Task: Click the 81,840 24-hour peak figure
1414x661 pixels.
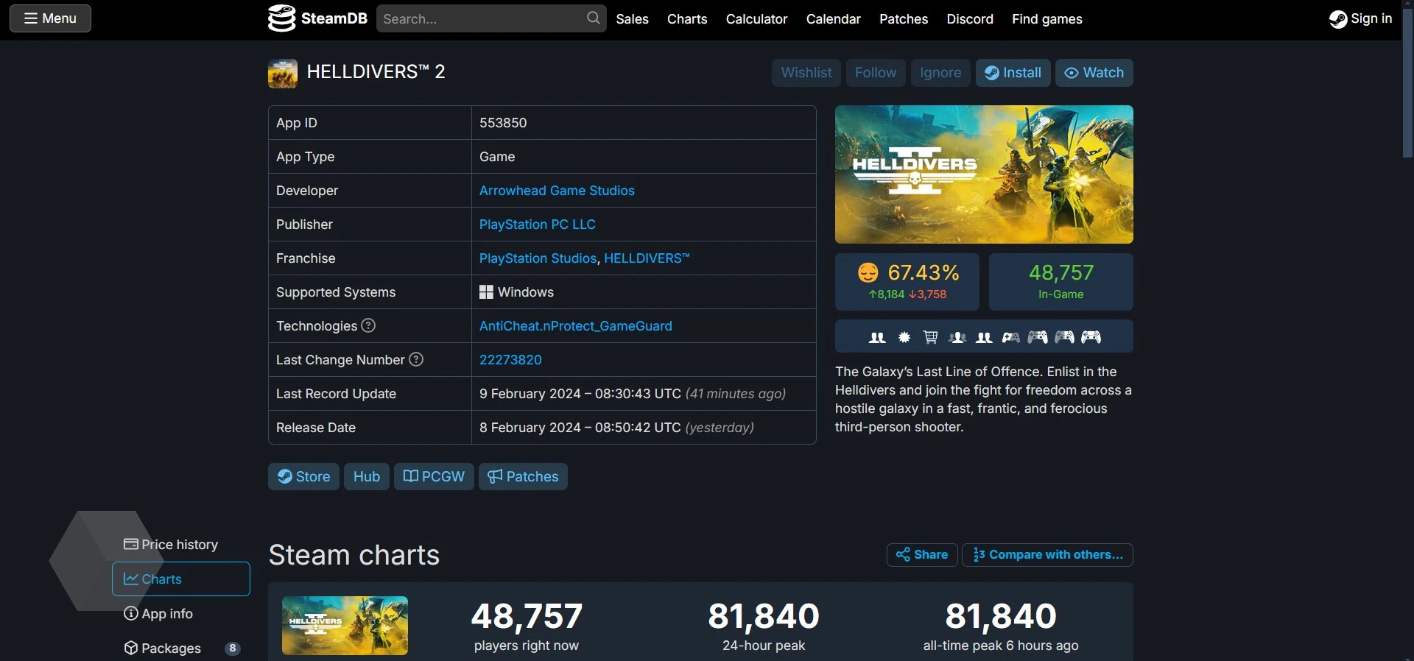Action: click(764, 616)
